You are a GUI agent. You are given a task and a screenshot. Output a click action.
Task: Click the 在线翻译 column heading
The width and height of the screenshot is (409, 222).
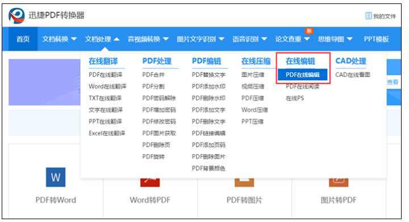103,61
